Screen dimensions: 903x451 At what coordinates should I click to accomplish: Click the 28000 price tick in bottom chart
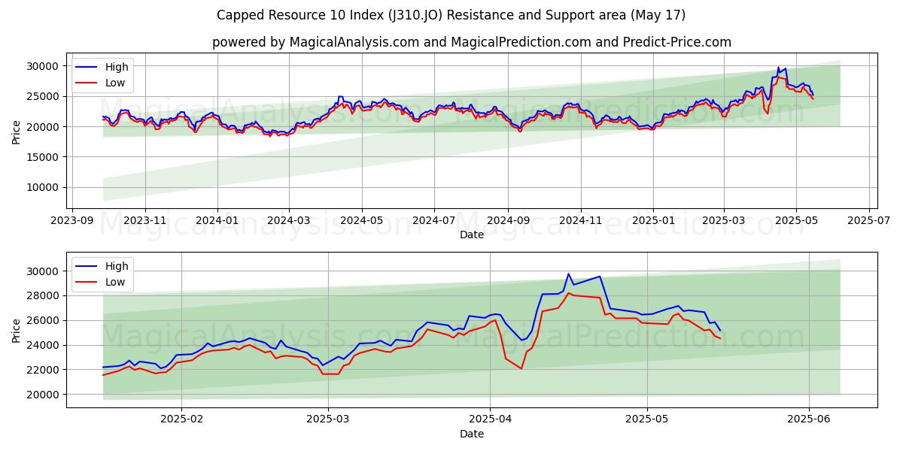tap(44, 295)
